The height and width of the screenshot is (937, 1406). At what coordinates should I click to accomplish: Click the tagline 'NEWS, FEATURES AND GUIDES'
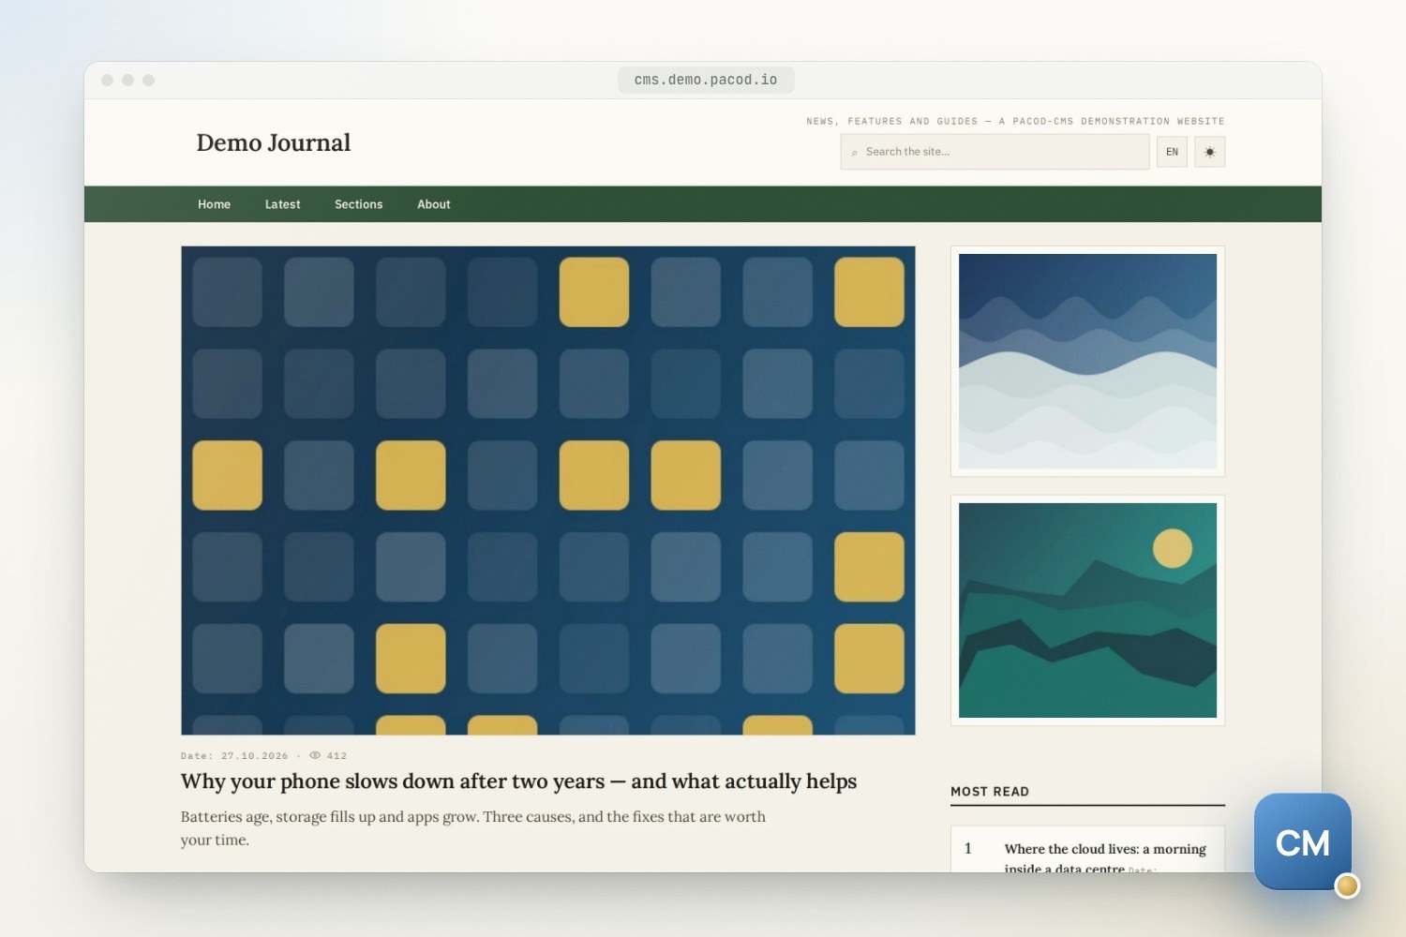click(x=891, y=121)
